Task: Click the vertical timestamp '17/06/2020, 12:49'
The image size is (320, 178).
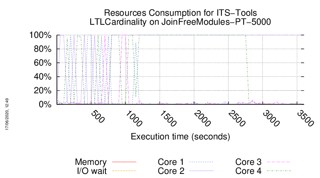Action: point(7,114)
